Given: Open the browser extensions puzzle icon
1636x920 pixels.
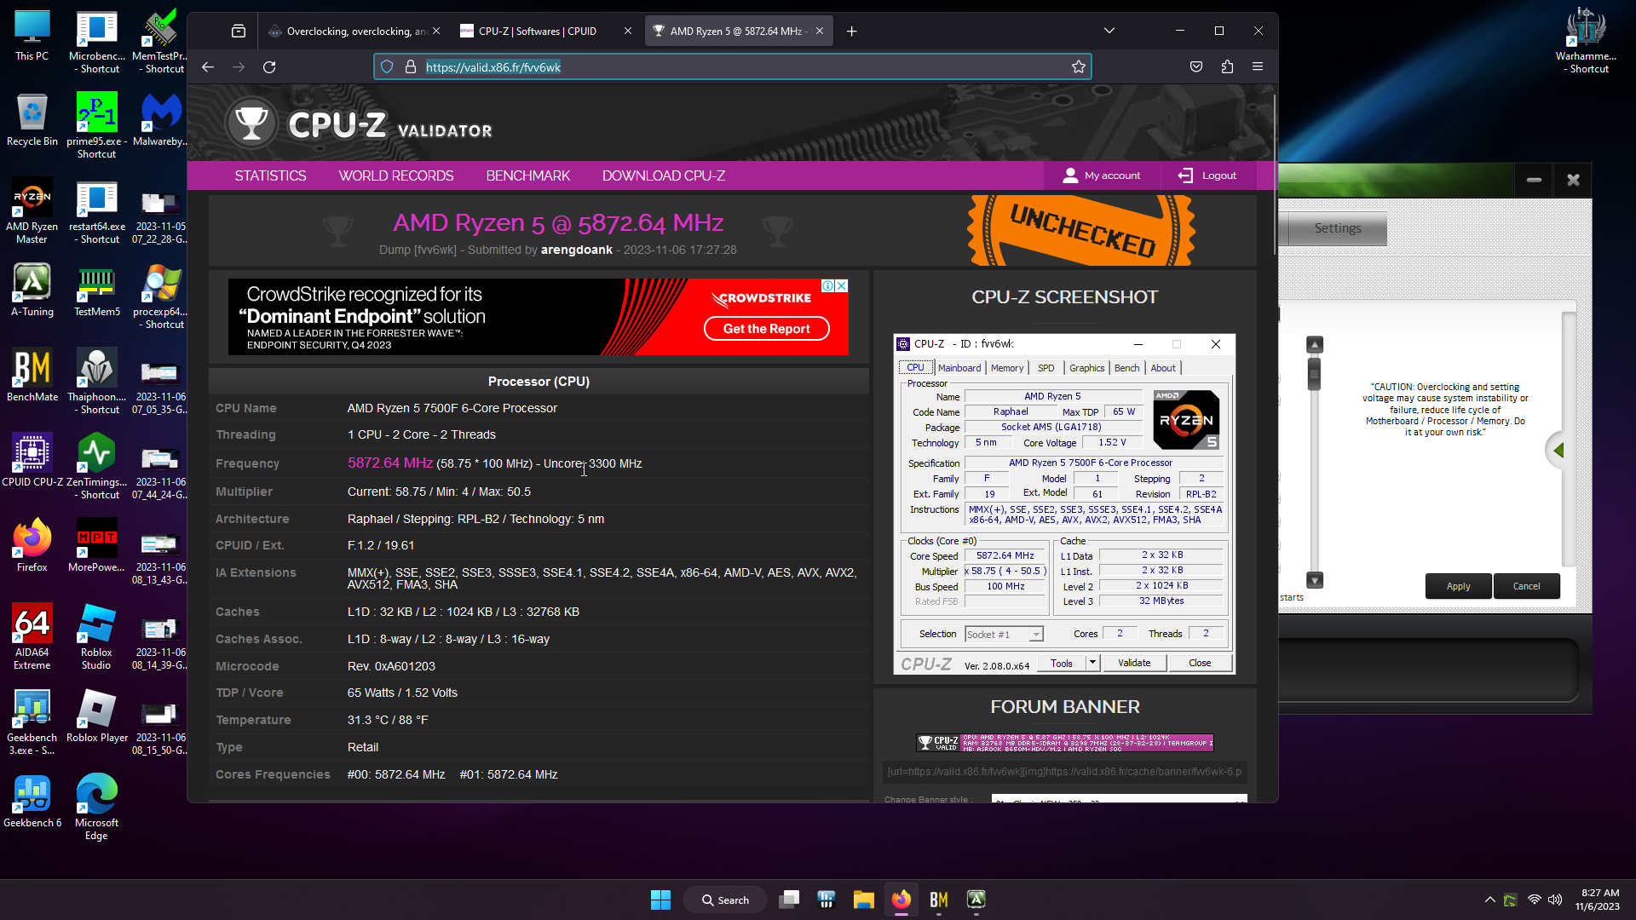Looking at the screenshot, I should click(x=1227, y=66).
